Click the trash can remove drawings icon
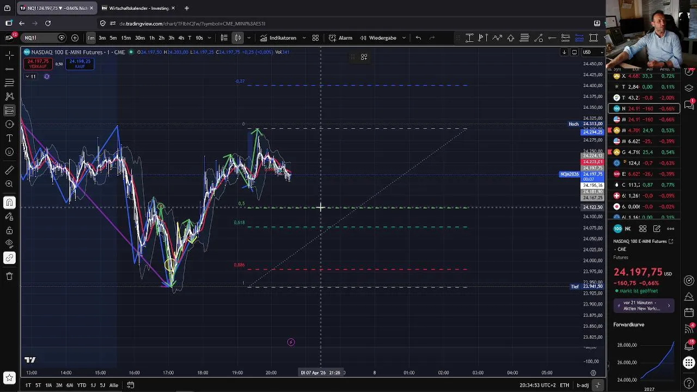697x392 pixels. click(9, 276)
